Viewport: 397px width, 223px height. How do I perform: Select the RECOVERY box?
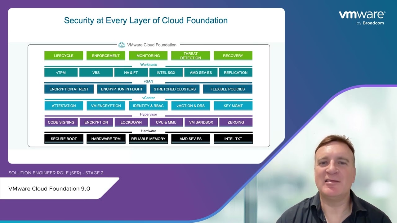(x=233, y=56)
